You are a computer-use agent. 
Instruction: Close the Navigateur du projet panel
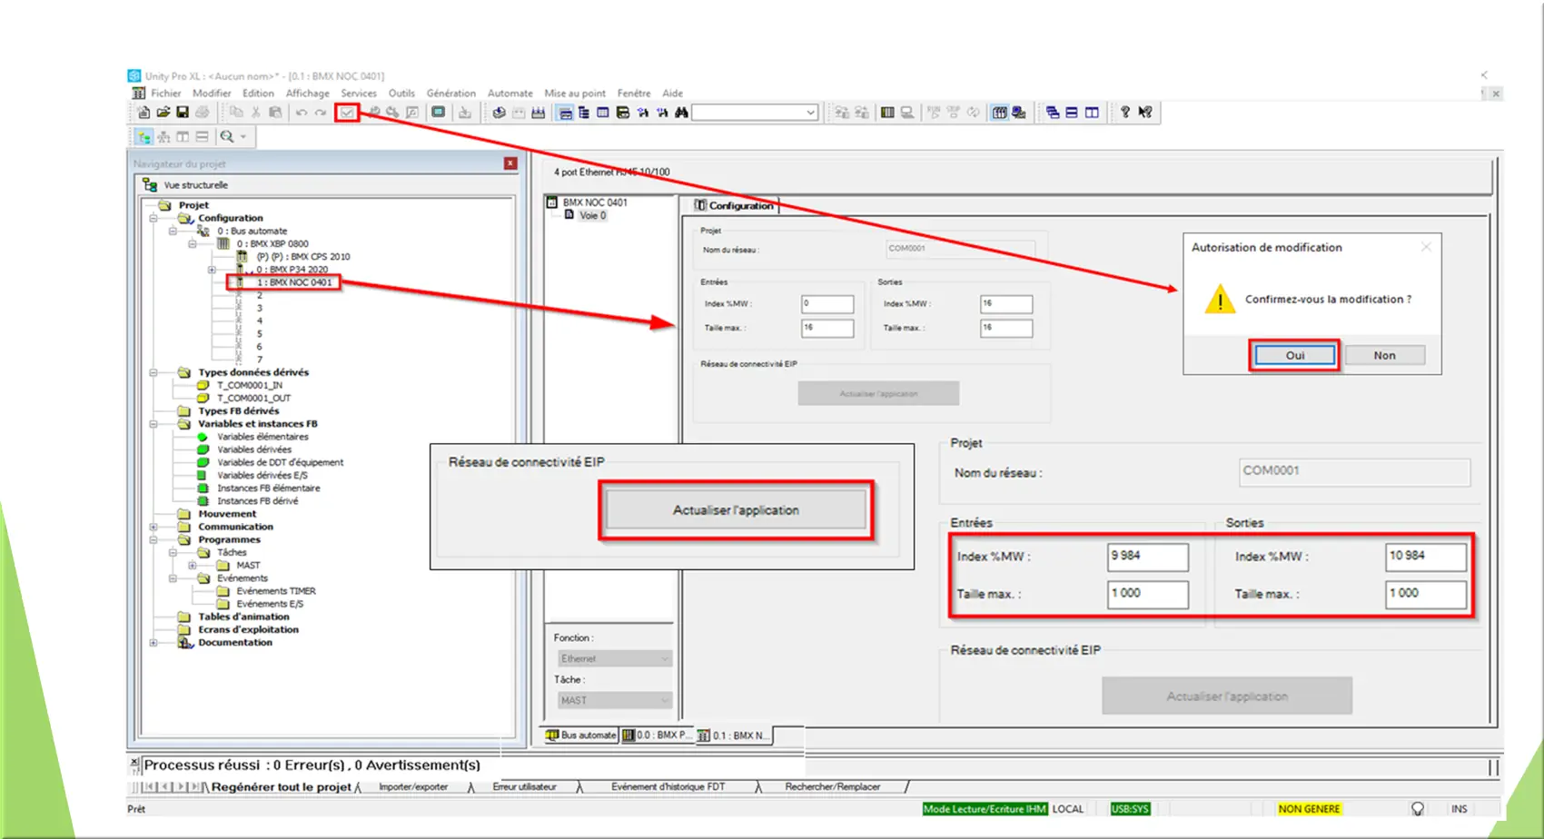pyautogui.click(x=510, y=163)
